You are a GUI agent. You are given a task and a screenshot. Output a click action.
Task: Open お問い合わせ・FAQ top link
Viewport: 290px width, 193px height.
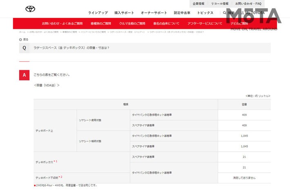point(248,3)
